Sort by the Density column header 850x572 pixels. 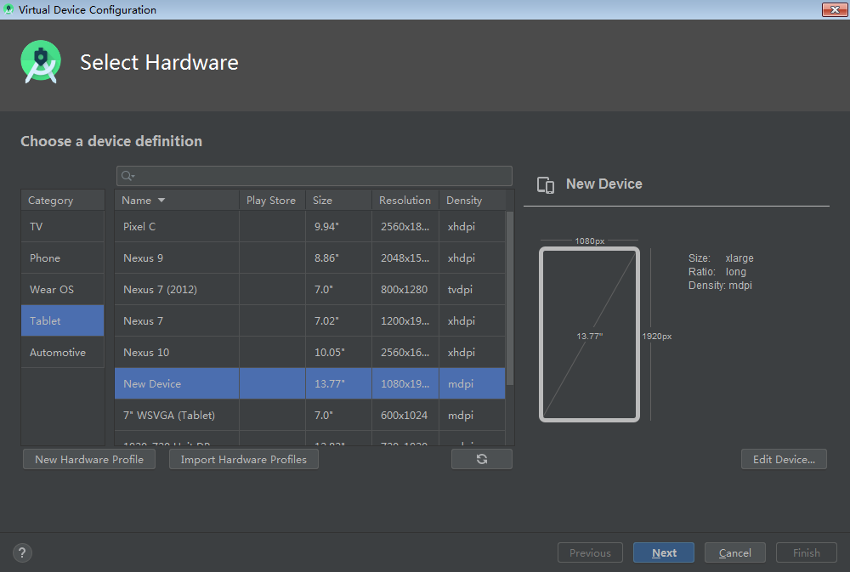coord(472,200)
